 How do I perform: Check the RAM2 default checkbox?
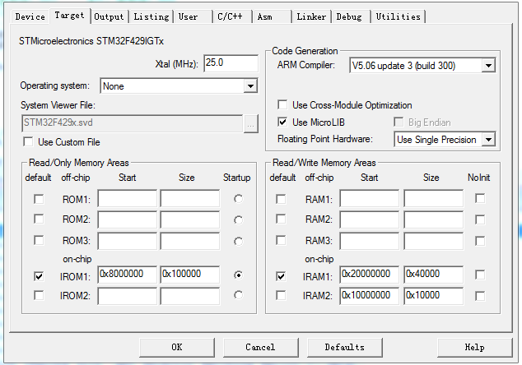pyautogui.click(x=281, y=219)
